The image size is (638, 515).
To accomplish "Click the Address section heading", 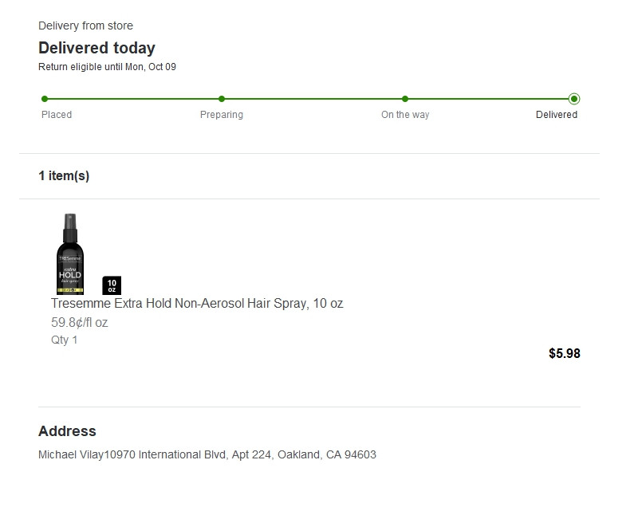I will click(67, 431).
